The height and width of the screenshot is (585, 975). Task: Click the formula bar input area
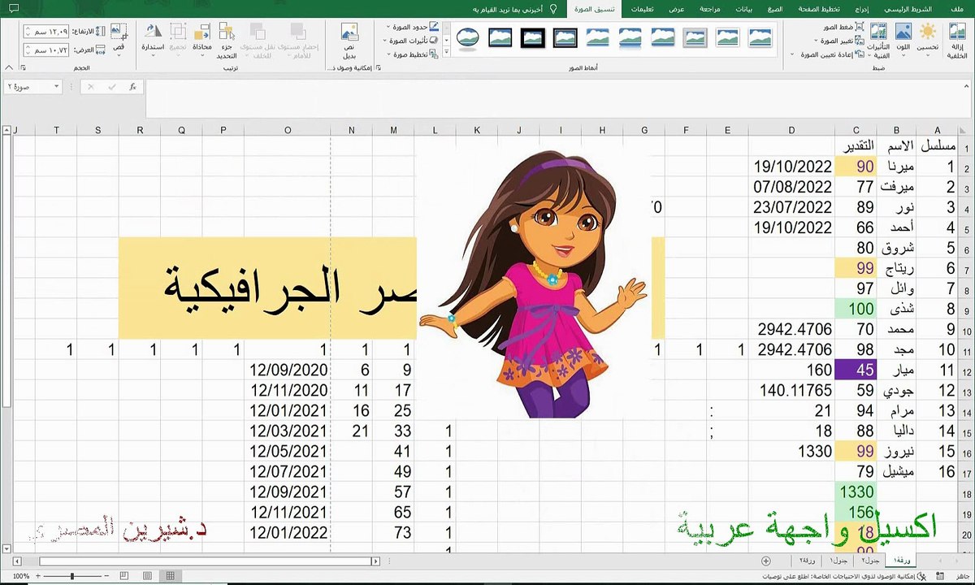pyautogui.click(x=552, y=98)
